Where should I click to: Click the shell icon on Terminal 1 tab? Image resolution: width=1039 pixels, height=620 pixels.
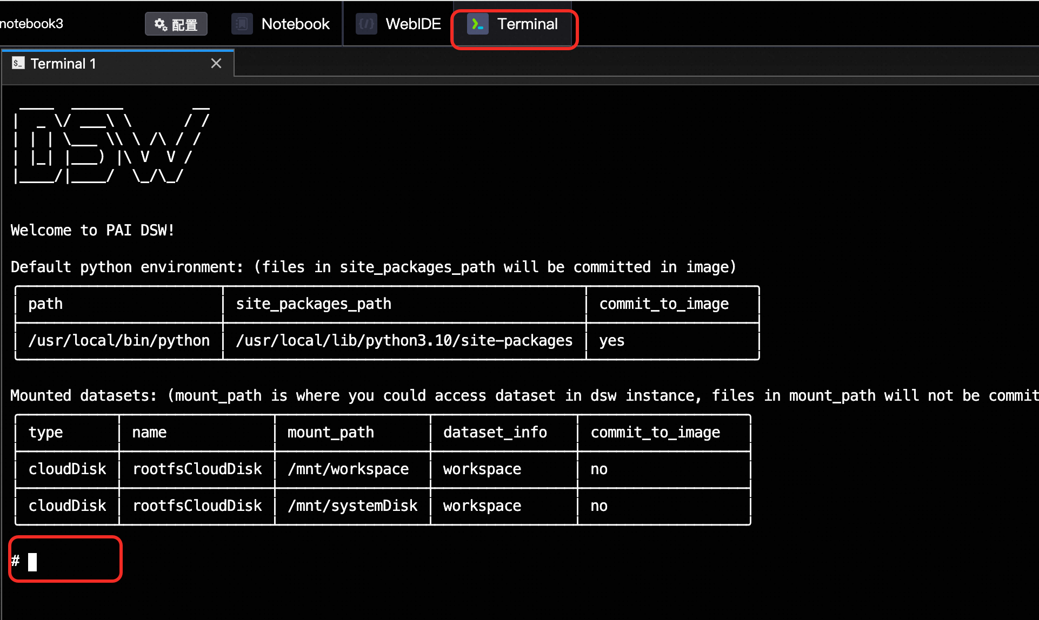(x=18, y=63)
